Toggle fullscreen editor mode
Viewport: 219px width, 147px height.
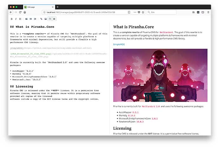(54, 19)
